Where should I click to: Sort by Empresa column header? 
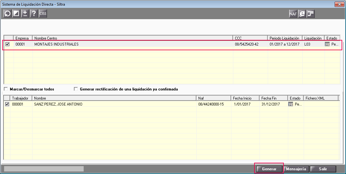(x=23, y=38)
